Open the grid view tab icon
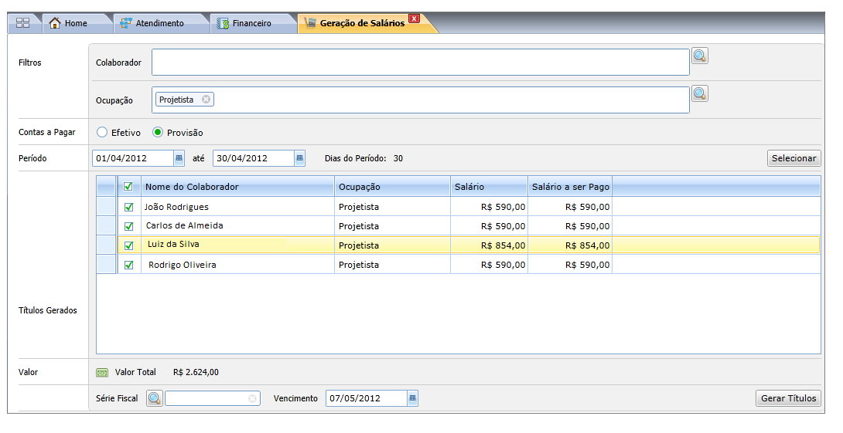 [x=23, y=23]
